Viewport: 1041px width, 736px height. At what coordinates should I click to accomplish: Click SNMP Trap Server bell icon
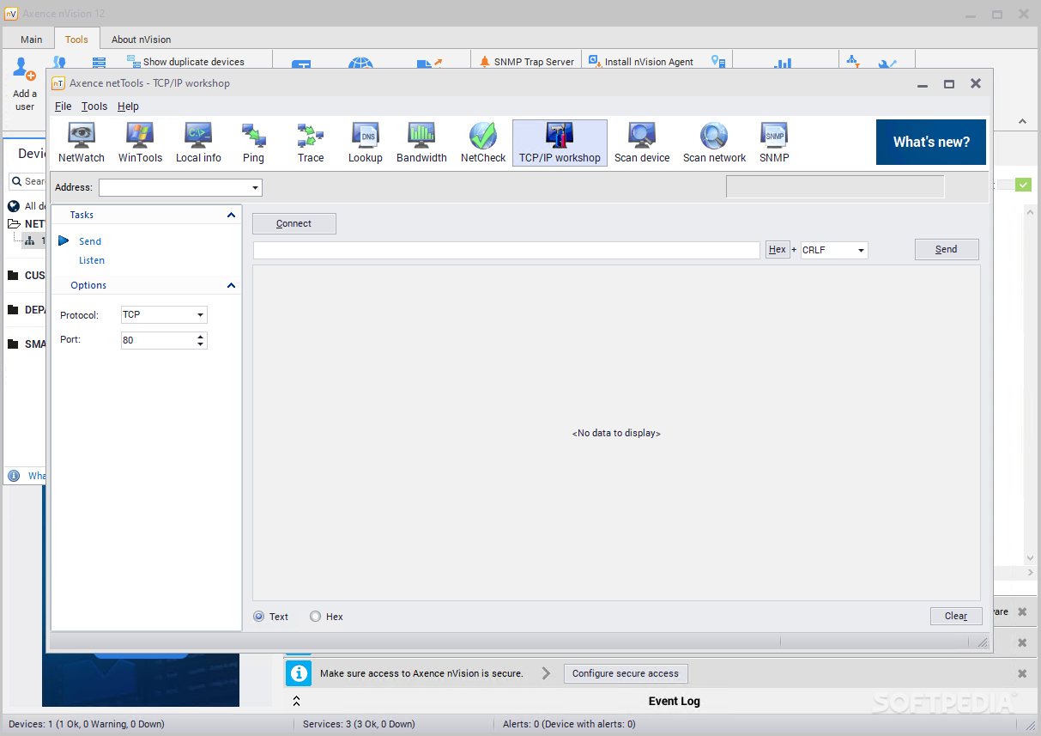[x=485, y=62]
